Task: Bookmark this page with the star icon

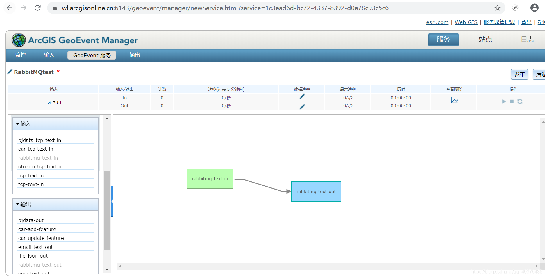Action: tap(497, 8)
